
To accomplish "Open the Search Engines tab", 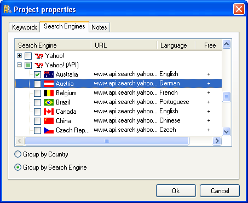I will click(65, 26).
